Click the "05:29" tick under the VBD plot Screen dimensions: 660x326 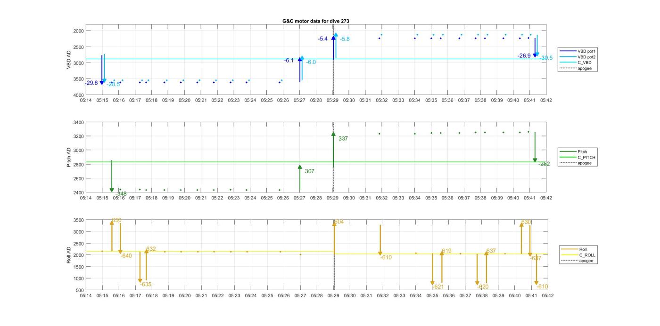[333, 100]
